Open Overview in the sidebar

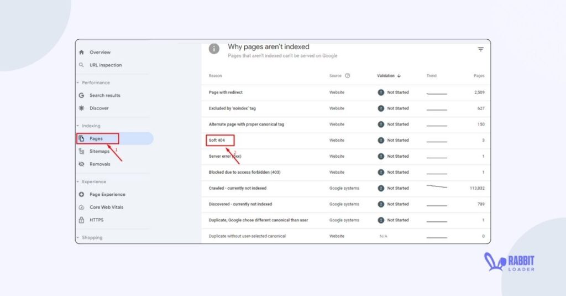[x=100, y=53]
